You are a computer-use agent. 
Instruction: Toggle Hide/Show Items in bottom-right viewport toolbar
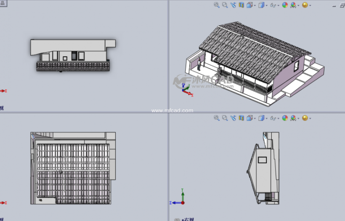click(x=273, y=118)
